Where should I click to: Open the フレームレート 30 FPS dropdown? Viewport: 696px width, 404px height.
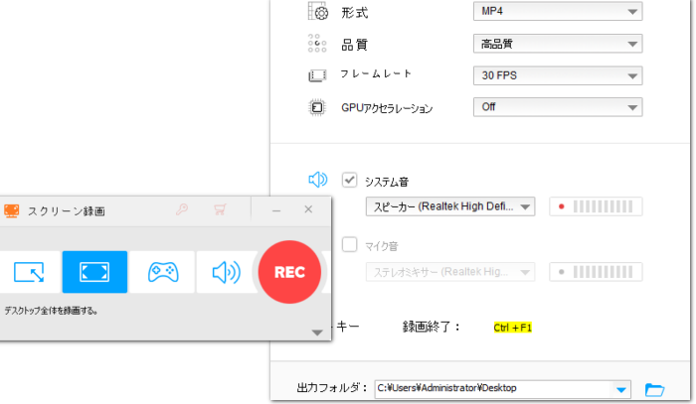click(x=557, y=76)
